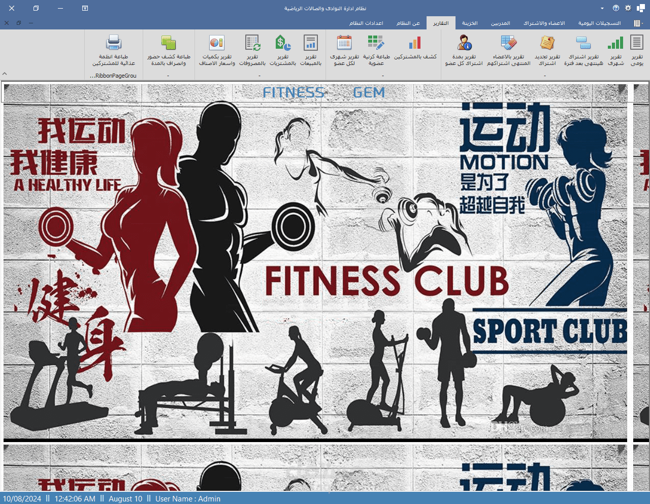The image size is (650, 504).
Task: Open the help icon in title bar
Action: 616,8
